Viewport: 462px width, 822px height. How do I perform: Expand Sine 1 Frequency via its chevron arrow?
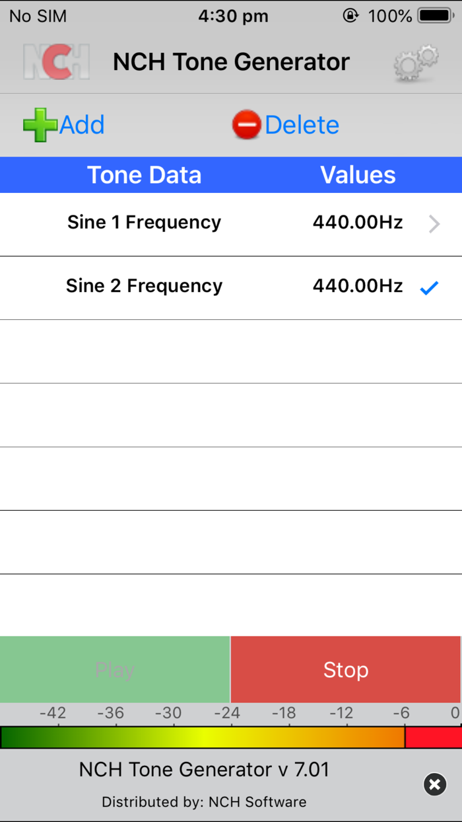click(x=434, y=225)
